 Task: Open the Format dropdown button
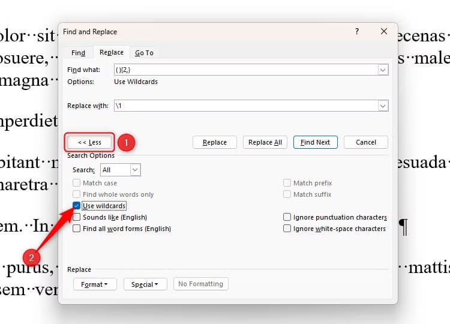pyautogui.click(x=95, y=284)
